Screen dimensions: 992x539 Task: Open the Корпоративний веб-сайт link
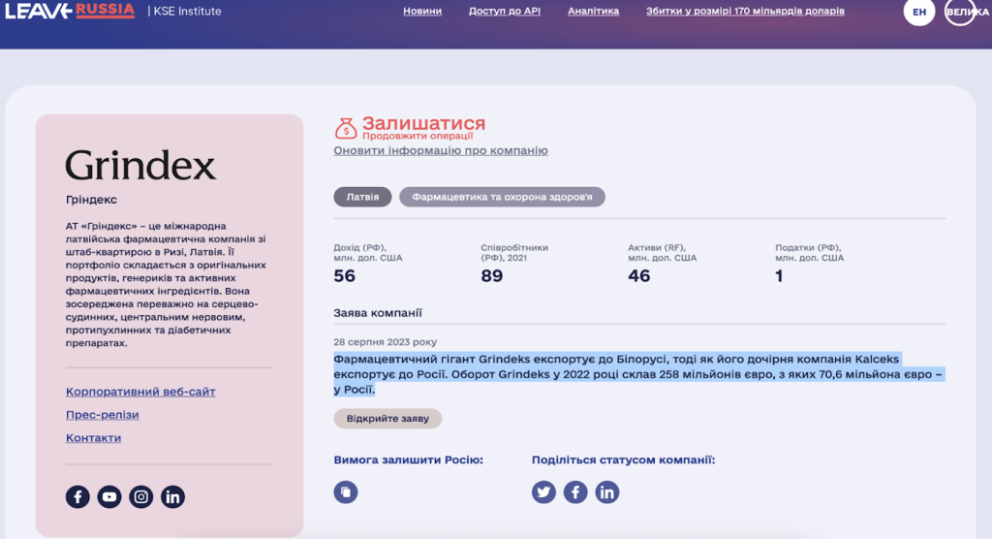coord(140,392)
